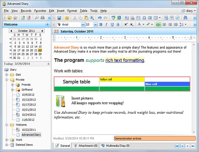This screenshot has height=152, width=199.
Task: Open the highlight color dropdown arrow
Action: [x=152, y=24]
